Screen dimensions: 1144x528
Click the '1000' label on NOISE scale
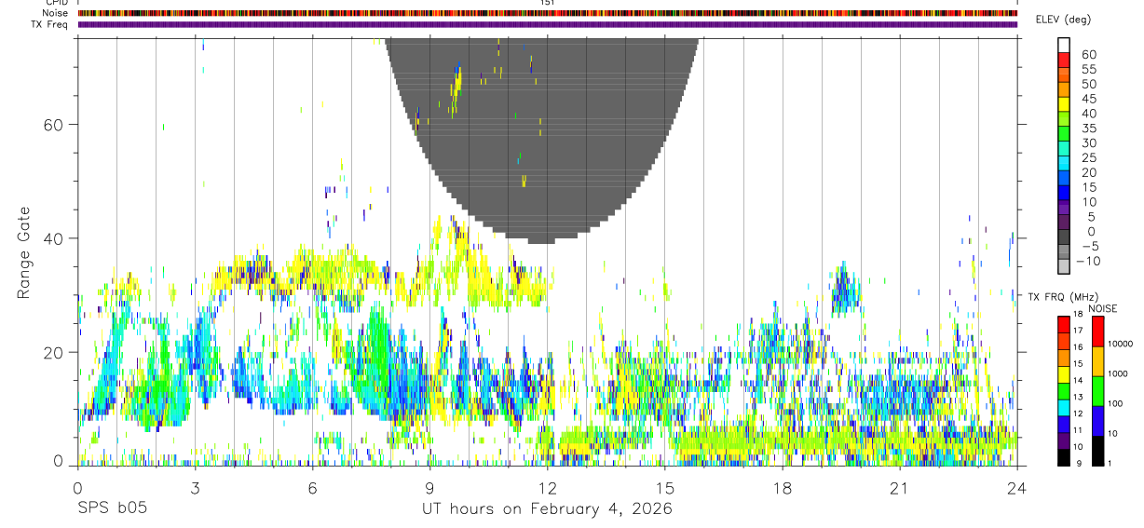coord(1119,374)
